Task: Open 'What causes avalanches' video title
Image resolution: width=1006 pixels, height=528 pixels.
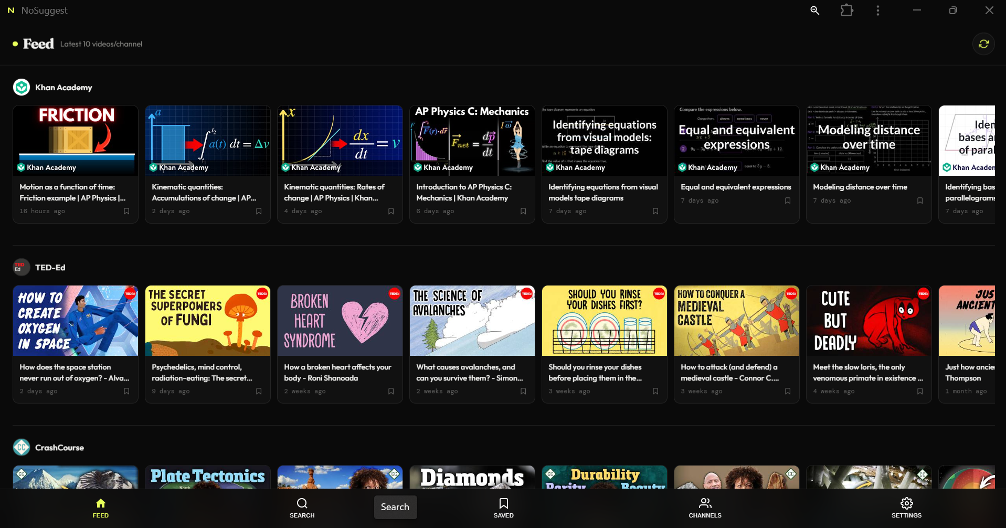Action: point(470,373)
